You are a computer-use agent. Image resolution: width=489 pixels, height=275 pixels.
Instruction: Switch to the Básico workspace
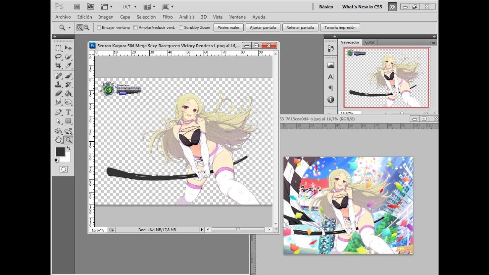(x=326, y=6)
